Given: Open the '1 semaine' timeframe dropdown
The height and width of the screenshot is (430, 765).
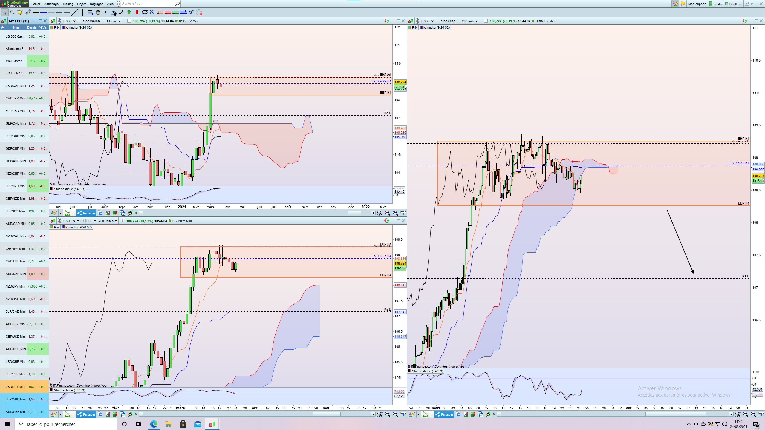Looking at the screenshot, I should coord(93,21).
